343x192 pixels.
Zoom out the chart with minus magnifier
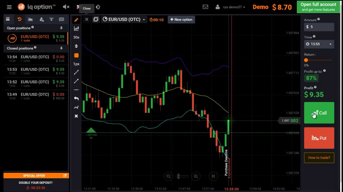pyautogui.click(x=168, y=176)
